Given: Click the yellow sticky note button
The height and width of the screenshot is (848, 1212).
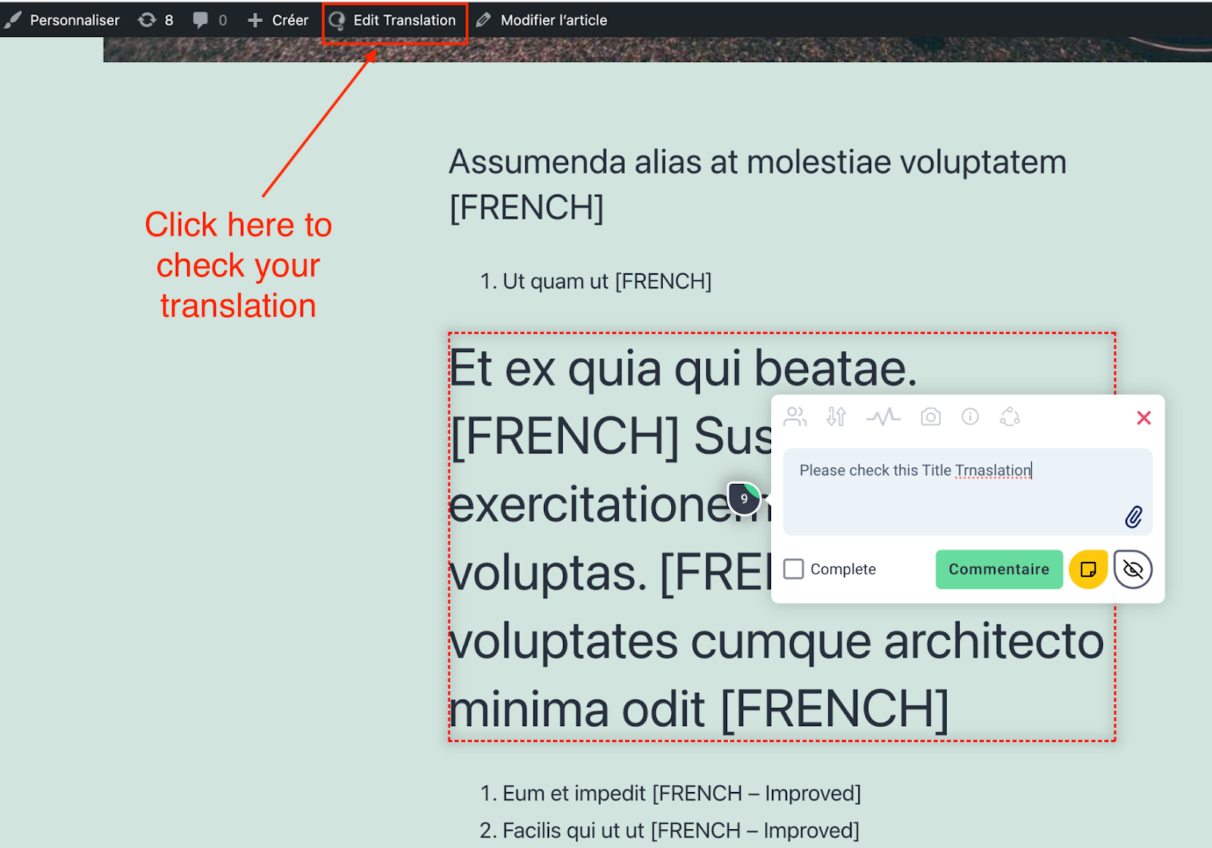Looking at the screenshot, I should [x=1088, y=569].
